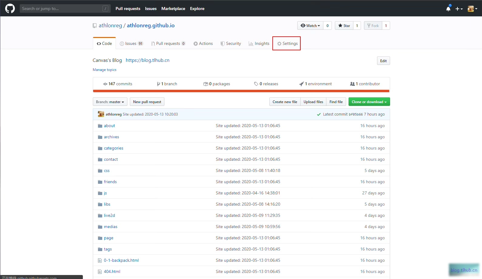This screenshot has width=482, height=279.
Task: Open the athlonreg owner link
Action: (110, 25)
